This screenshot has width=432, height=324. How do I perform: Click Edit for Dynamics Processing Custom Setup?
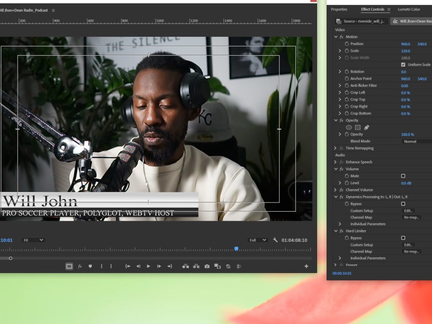[408, 210]
